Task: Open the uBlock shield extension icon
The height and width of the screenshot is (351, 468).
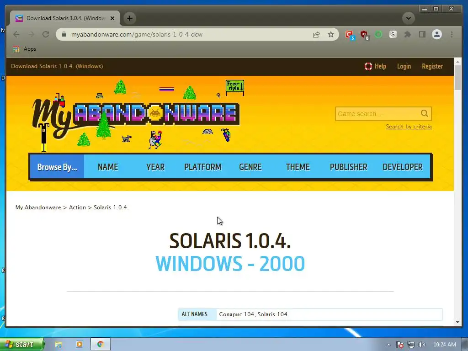Action: pyautogui.click(x=364, y=35)
